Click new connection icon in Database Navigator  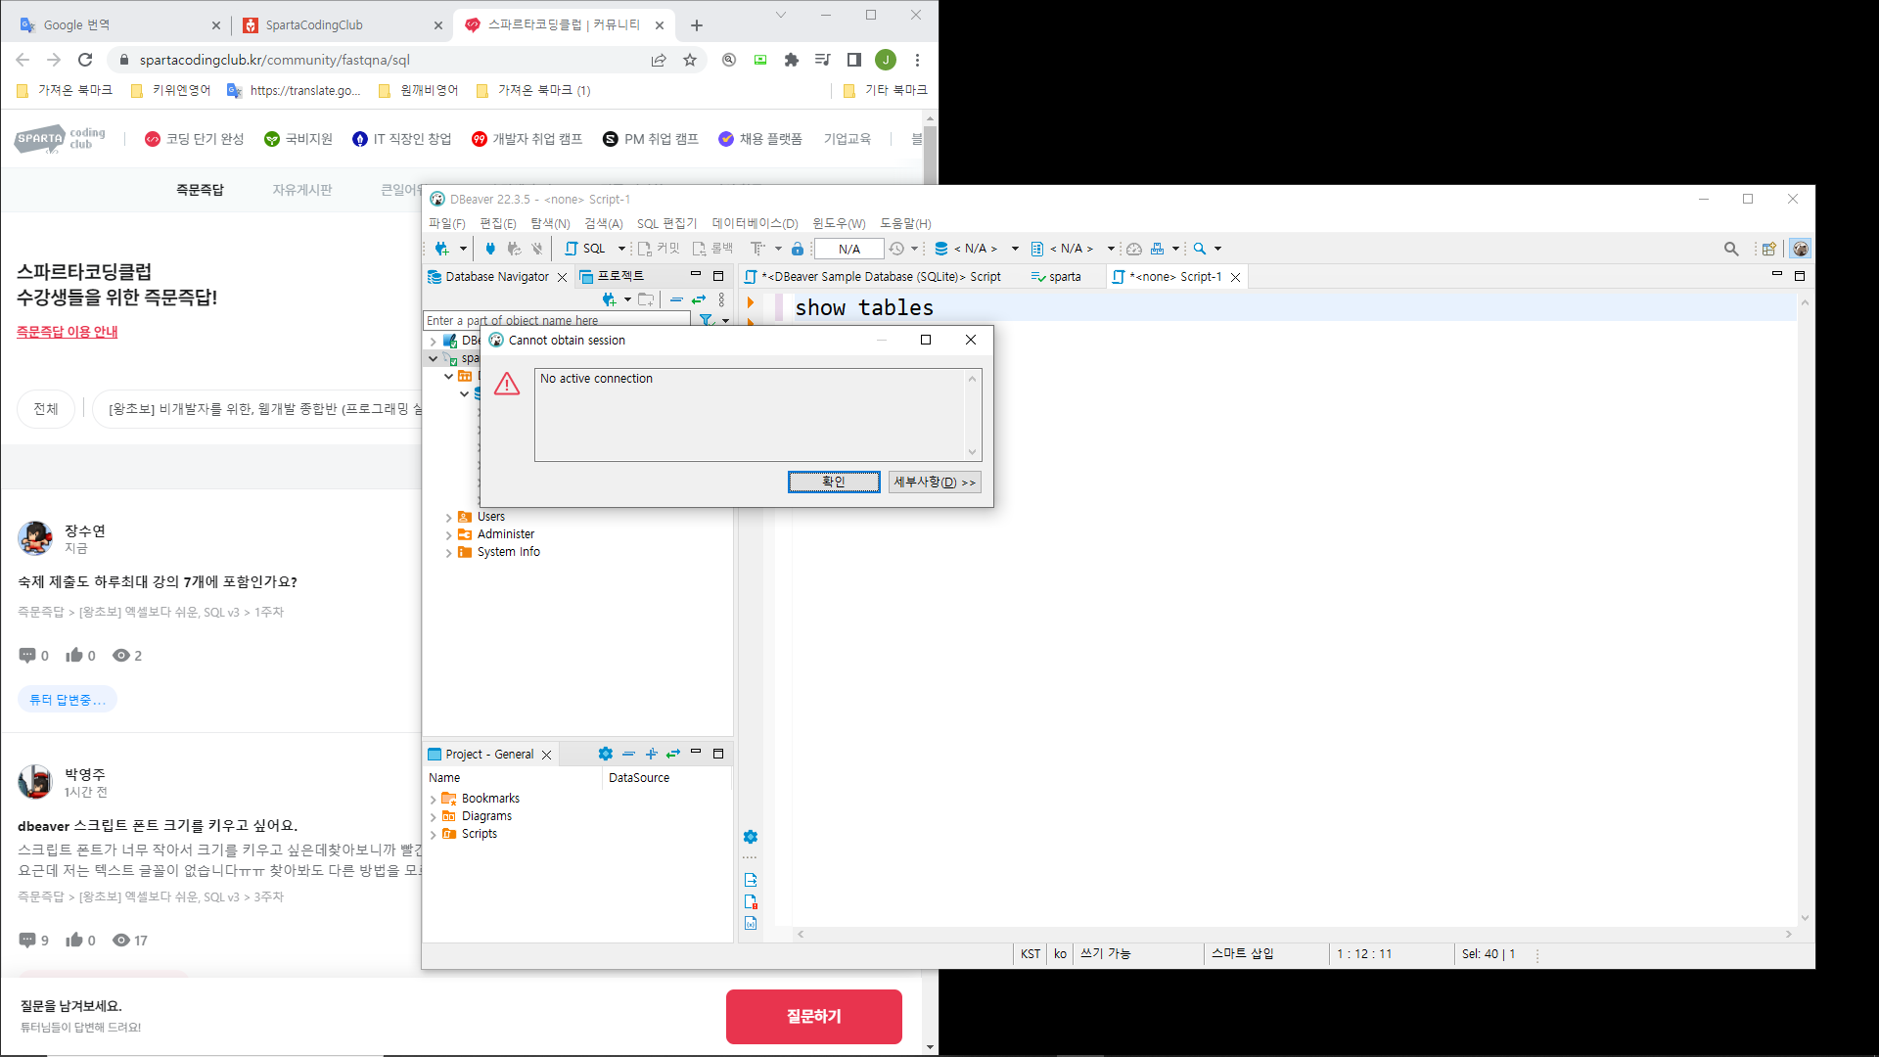(609, 299)
